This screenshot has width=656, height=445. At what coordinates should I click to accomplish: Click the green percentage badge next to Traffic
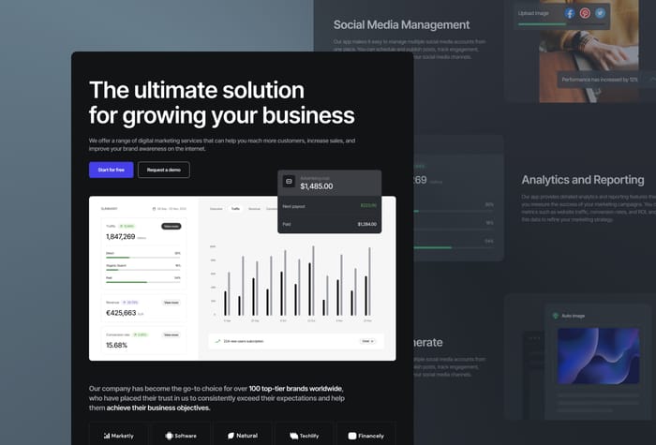127,227
